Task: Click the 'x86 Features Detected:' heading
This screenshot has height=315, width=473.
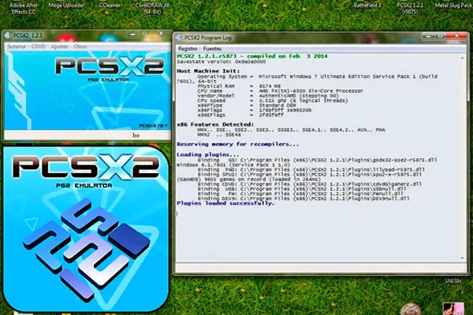Action: (215, 124)
